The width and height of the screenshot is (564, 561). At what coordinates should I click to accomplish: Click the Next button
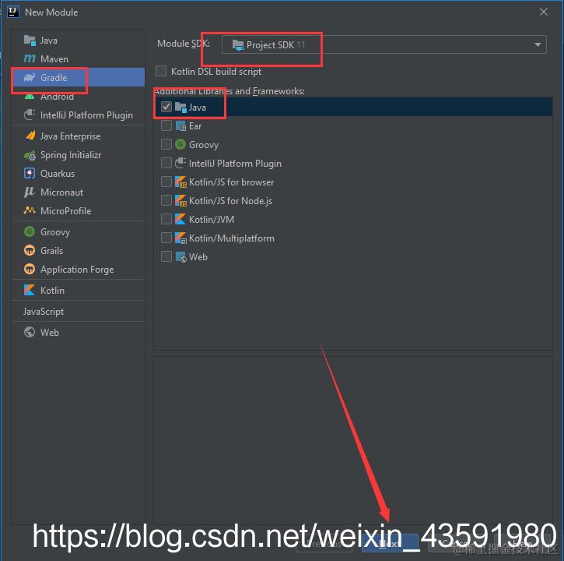pos(390,543)
